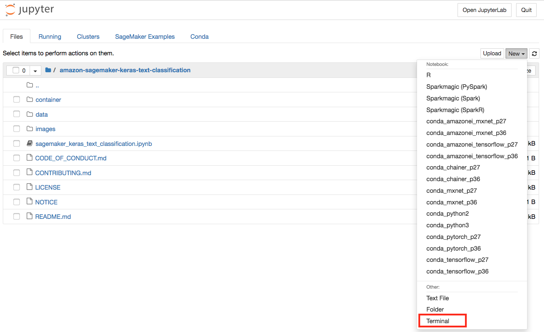Click the folder icon beside container

tap(30, 99)
